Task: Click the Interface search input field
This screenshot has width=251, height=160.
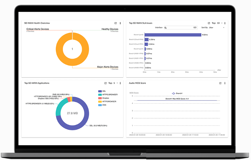Action: pyautogui.click(x=180, y=28)
